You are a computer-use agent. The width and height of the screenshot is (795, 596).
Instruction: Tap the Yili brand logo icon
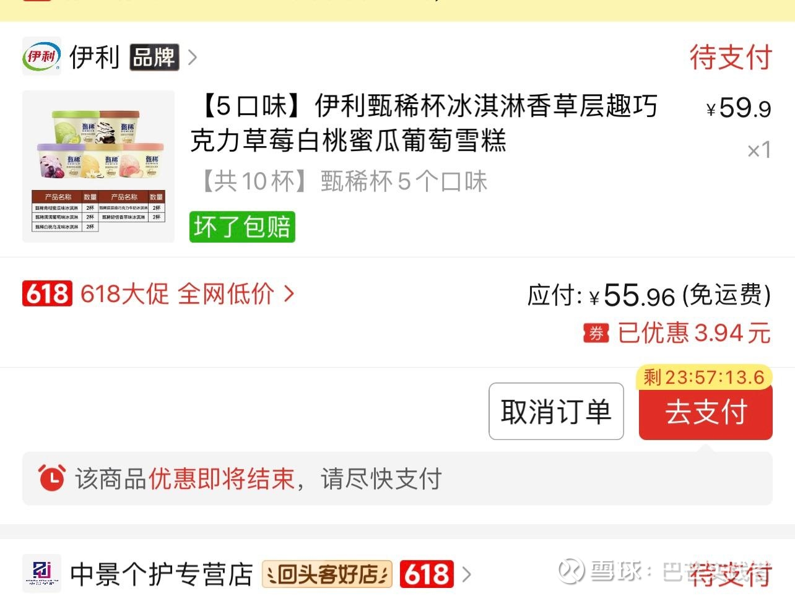(x=42, y=56)
